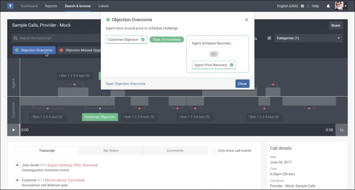Switch to the My Notes tab
The height and width of the screenshot is (190, 355).
[111, 150]
